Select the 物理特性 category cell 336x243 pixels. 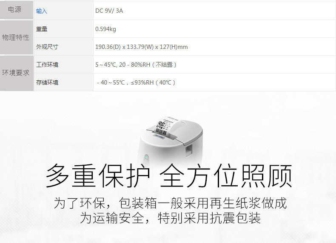[17, 37]
